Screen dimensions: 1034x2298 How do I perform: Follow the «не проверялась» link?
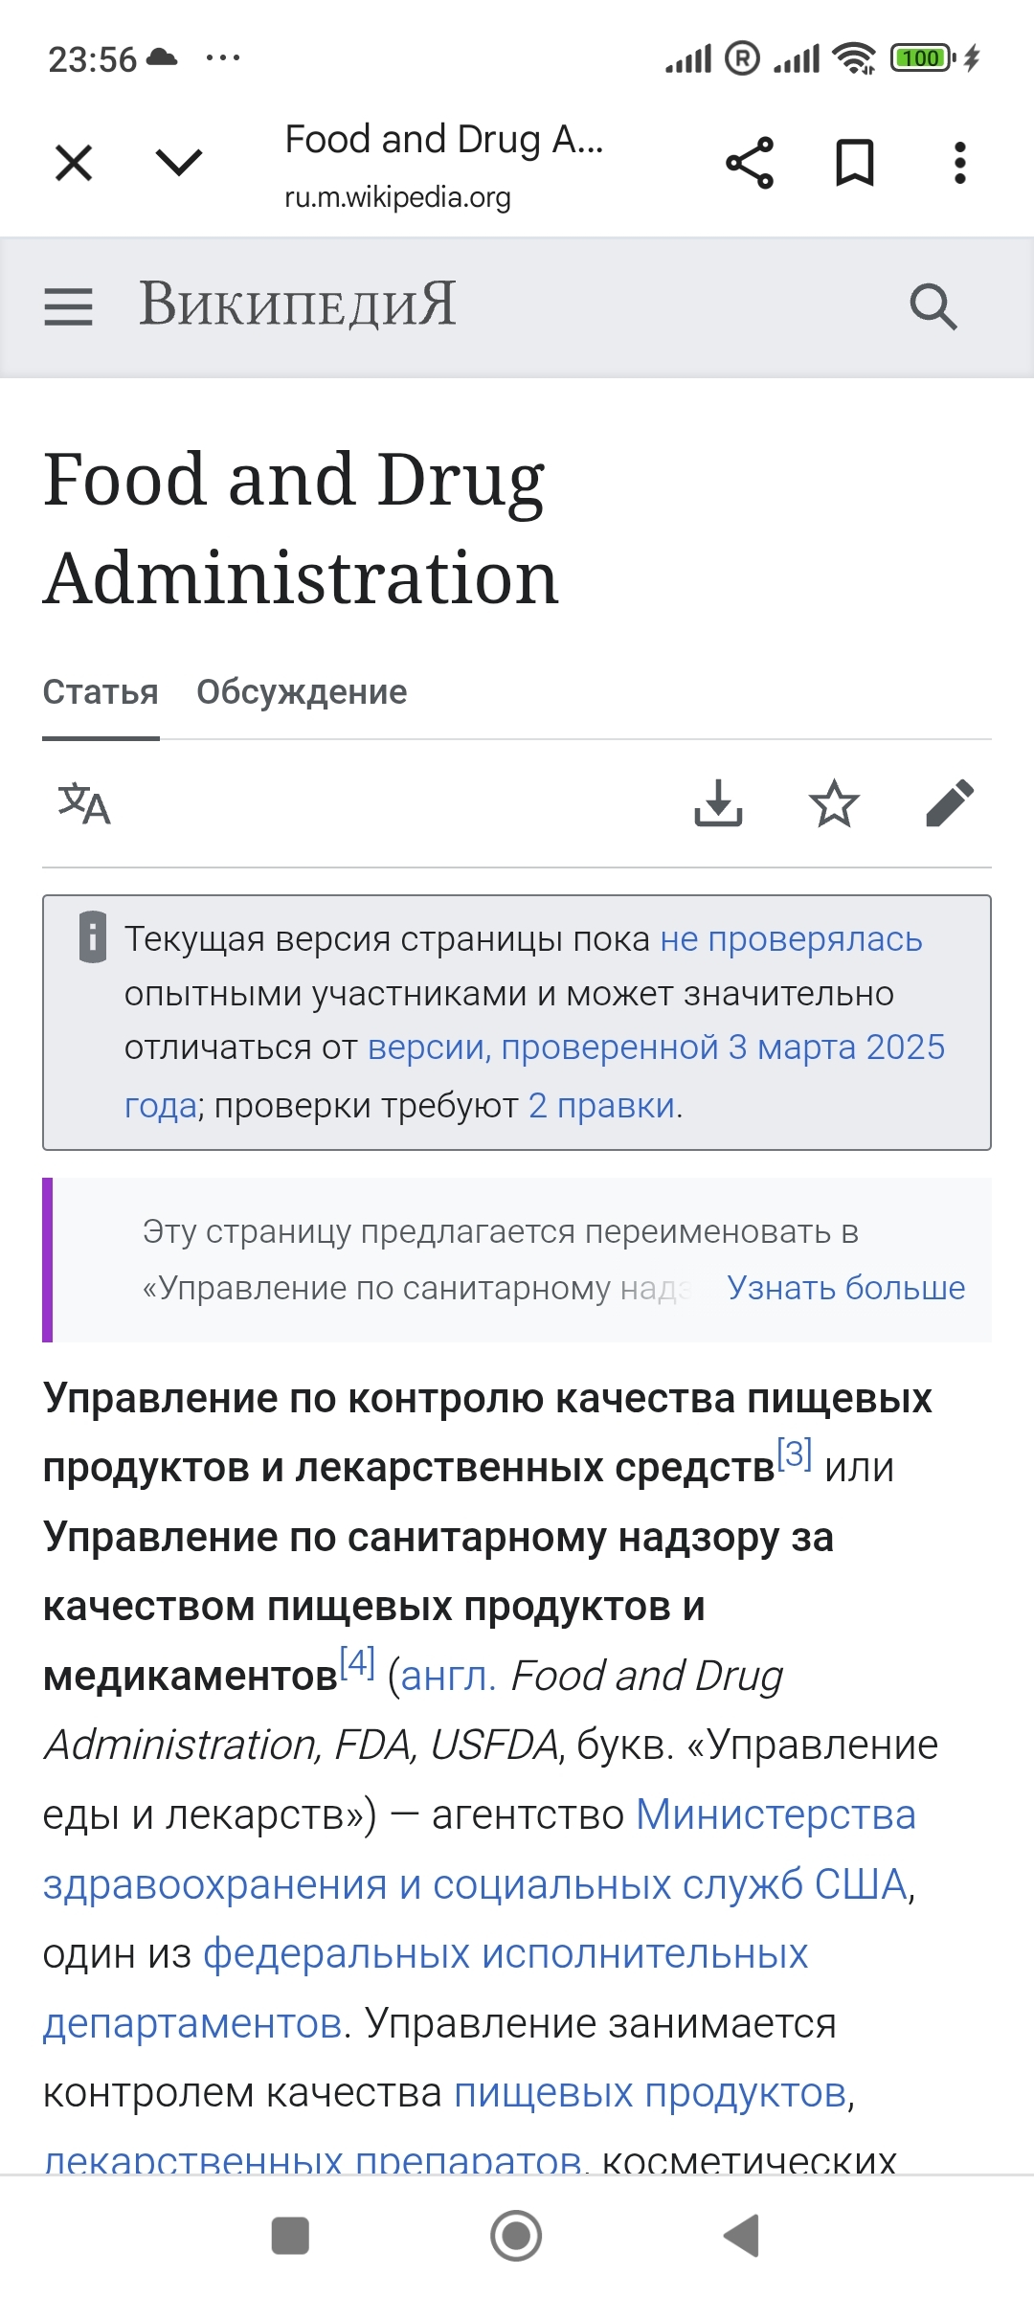[791, 939]
